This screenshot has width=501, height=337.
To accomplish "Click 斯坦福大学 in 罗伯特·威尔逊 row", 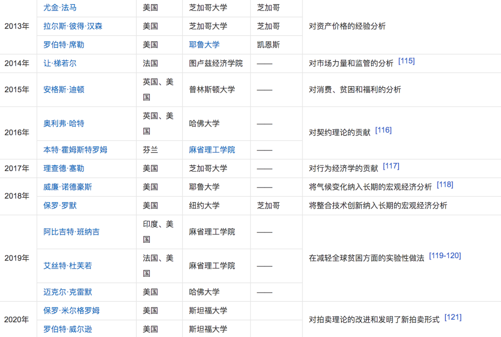I will pos(208,329).
